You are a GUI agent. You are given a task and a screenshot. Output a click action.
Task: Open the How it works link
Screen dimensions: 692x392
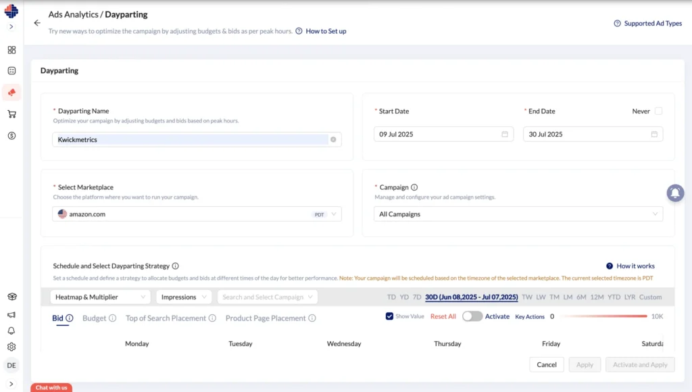click(635, 266)
